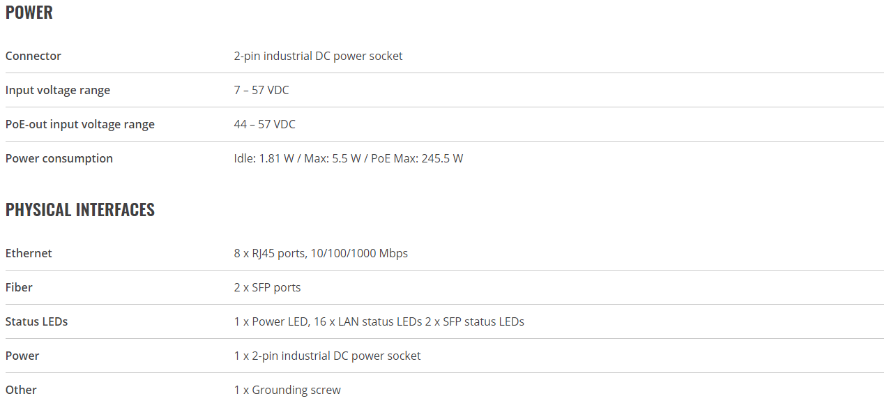Click '1 x 2-pin industrial DC power socket' text

click(x=328, y=356)
